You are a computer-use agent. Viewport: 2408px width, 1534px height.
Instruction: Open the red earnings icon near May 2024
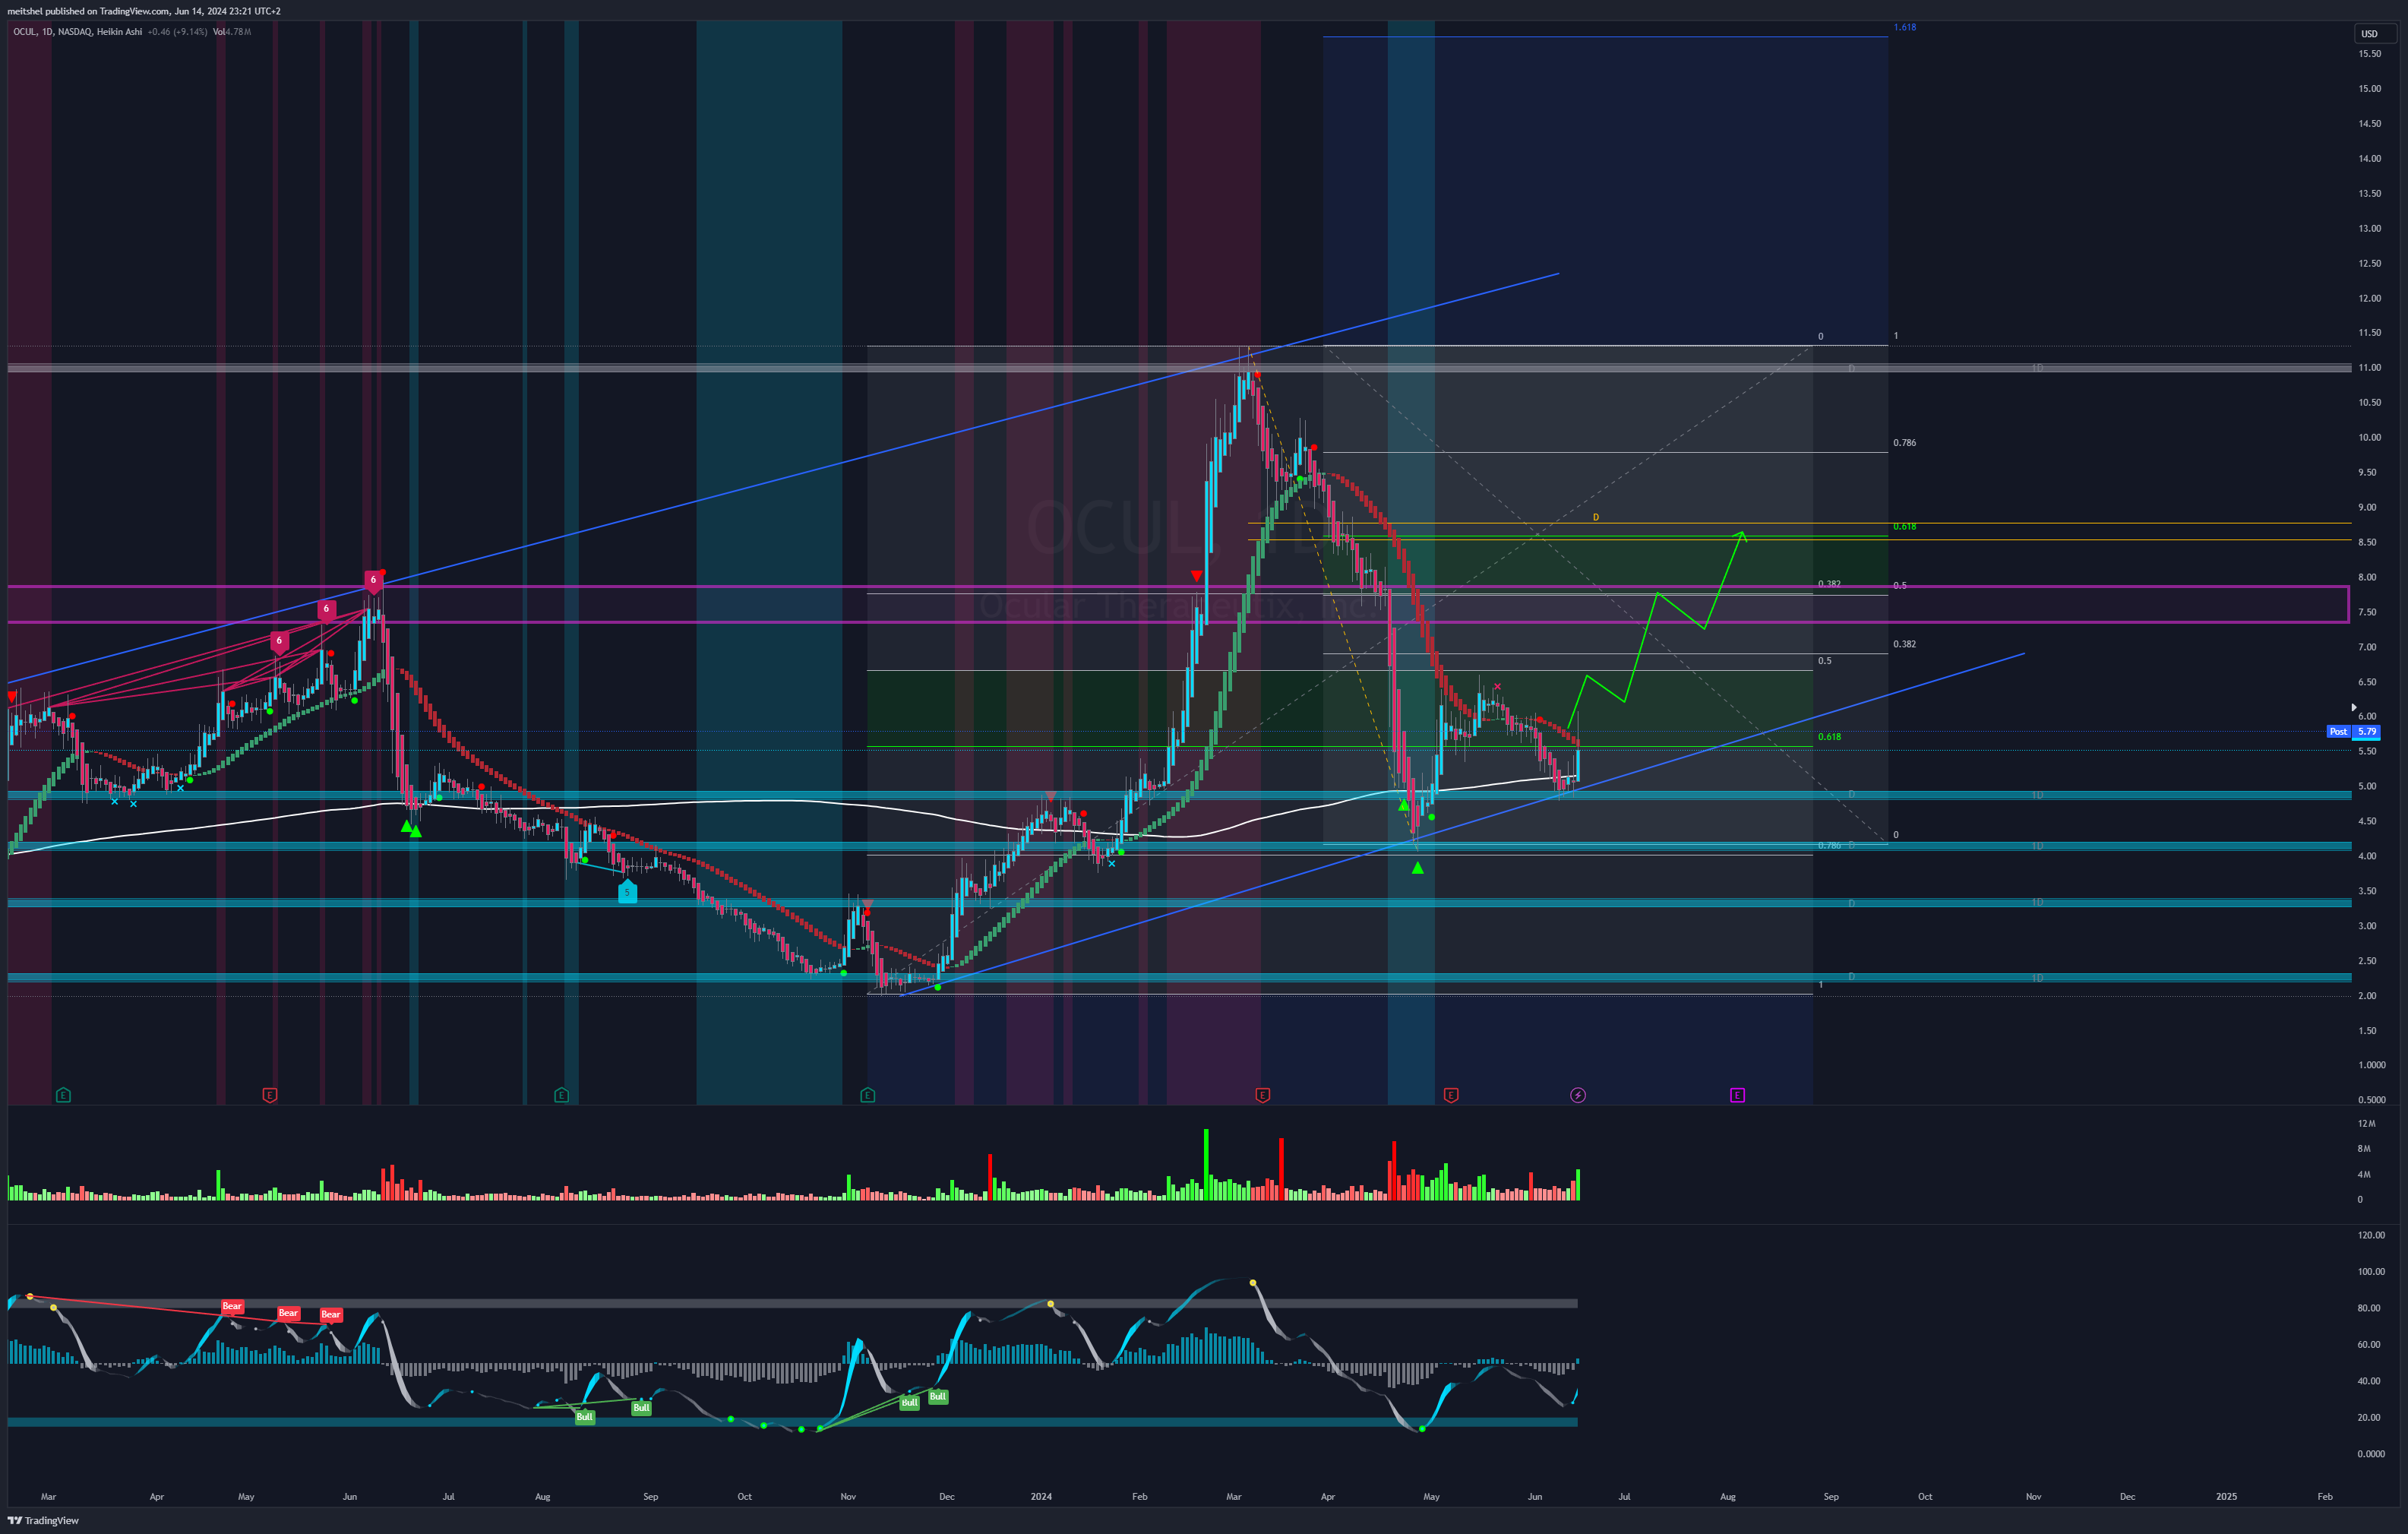[1450, 1095]
